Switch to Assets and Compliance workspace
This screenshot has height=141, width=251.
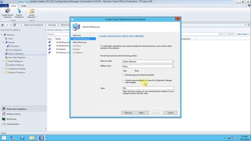coord(24,109)
